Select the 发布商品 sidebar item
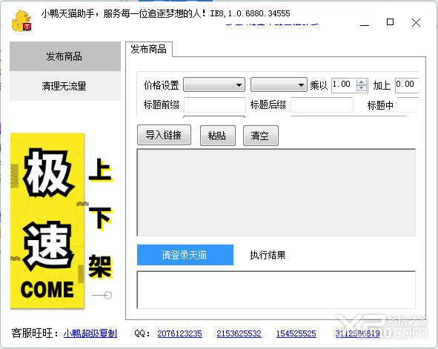Image resolution: width=438 pixels, height=349 pixels. click(x=65, y=56)
